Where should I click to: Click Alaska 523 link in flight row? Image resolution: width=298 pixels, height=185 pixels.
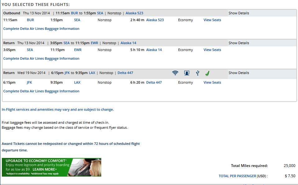tap(155, 20)
